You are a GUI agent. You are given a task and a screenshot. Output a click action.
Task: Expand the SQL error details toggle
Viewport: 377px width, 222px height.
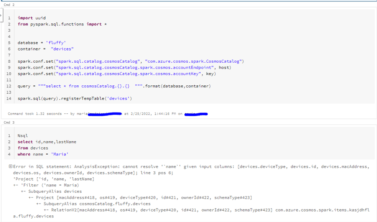coord(10,166)
